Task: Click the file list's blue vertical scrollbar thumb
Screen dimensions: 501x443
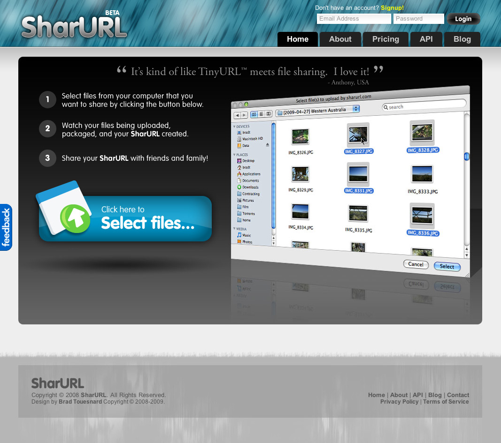Action: (467, 157)
